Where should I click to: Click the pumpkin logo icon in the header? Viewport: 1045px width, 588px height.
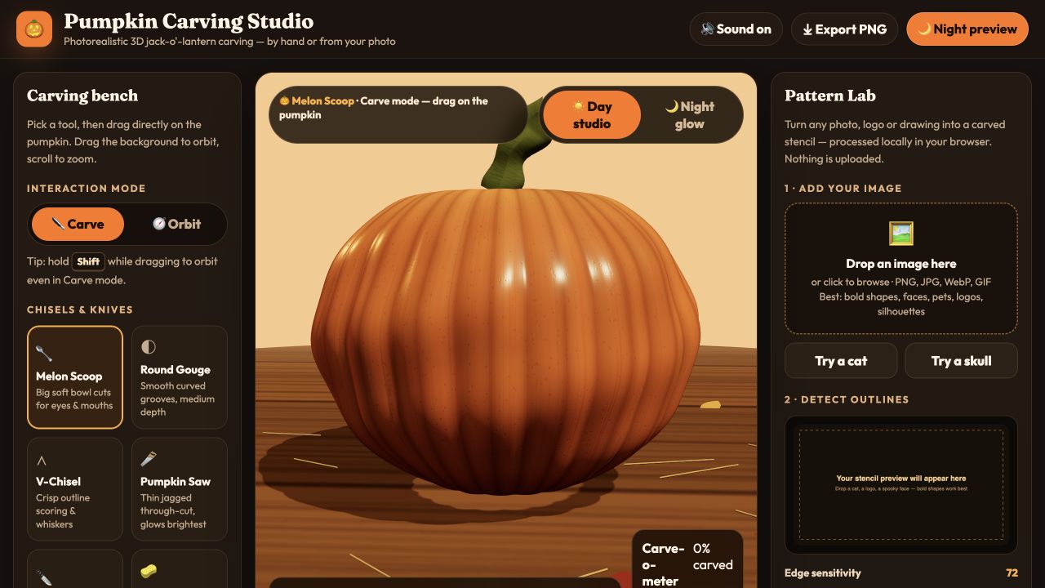pyautogui.click(x=34, y=29)
